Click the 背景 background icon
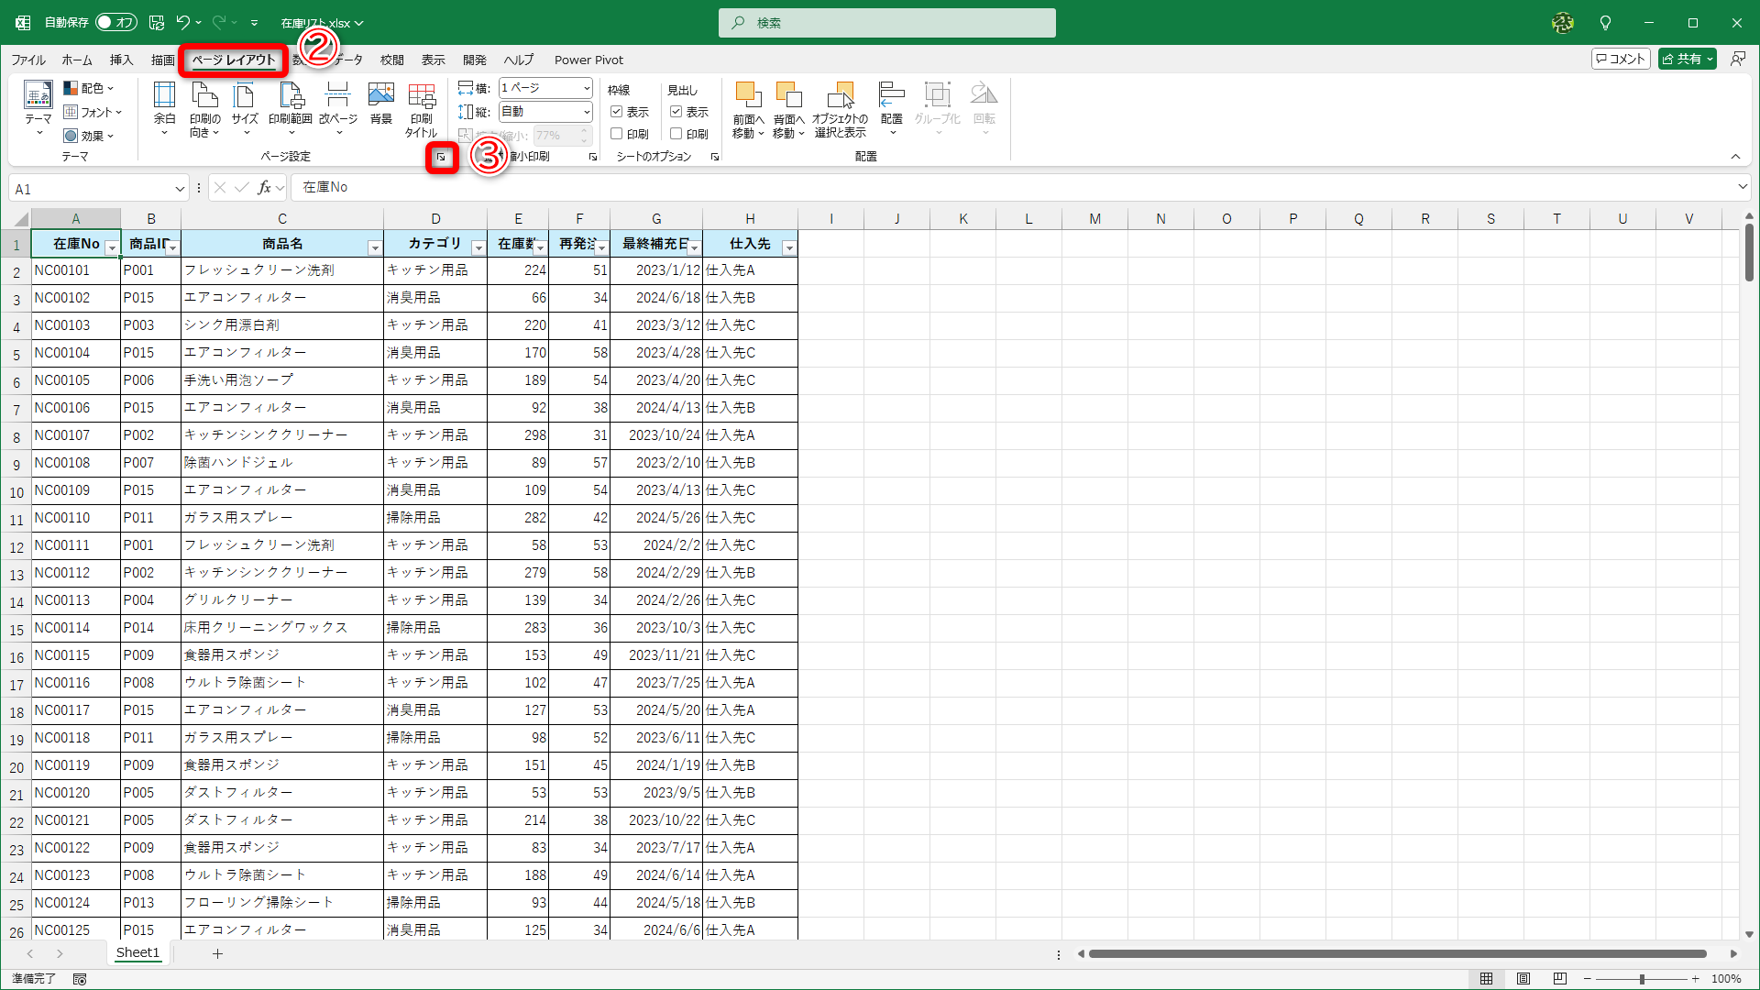 [380, 96]
